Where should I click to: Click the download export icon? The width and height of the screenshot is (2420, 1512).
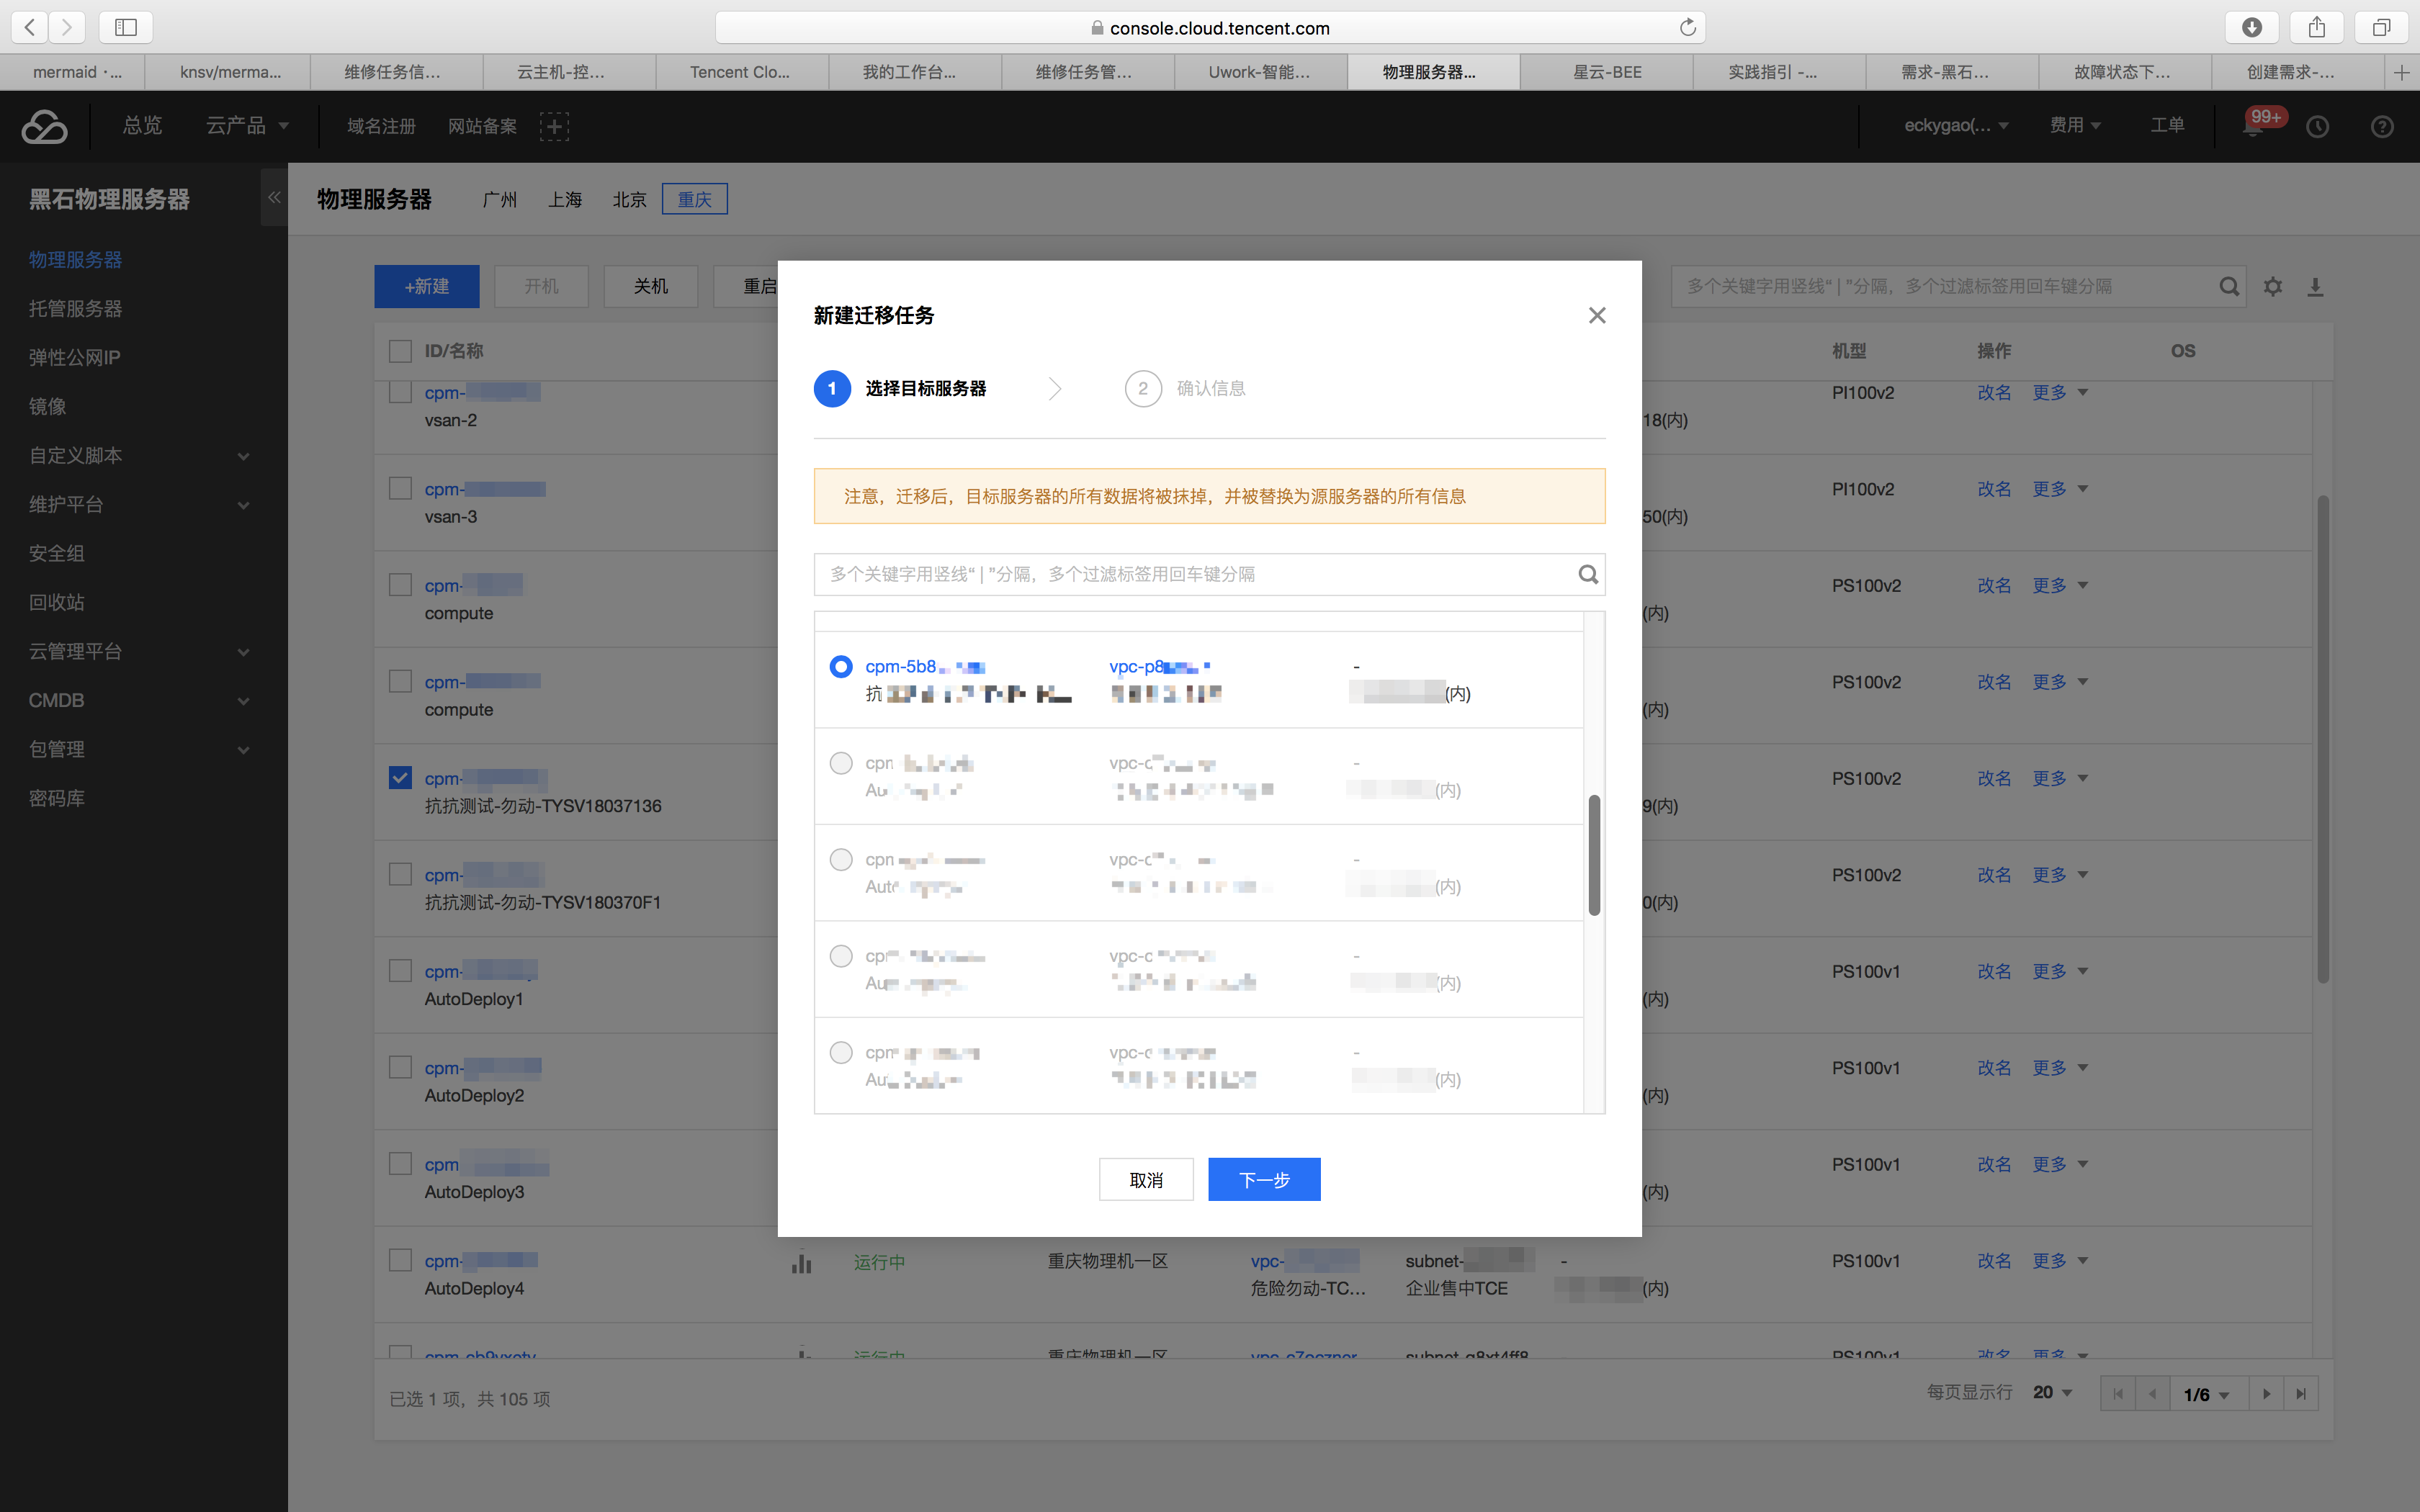tap(2315, 287)
